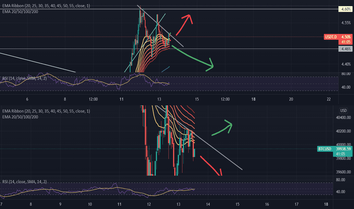Click the 4.40% price axis label
Screen dimensions: 354x209
(346, 64)
